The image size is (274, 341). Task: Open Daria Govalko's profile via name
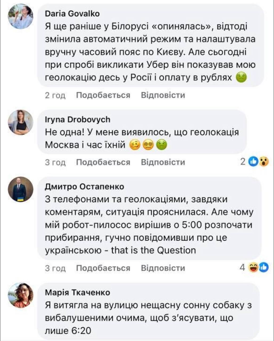(72, 13)
